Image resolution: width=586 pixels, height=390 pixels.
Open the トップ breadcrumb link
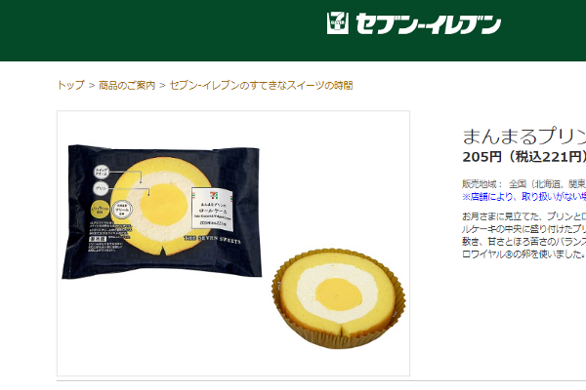pyautogui.click(x=71, y=86)
